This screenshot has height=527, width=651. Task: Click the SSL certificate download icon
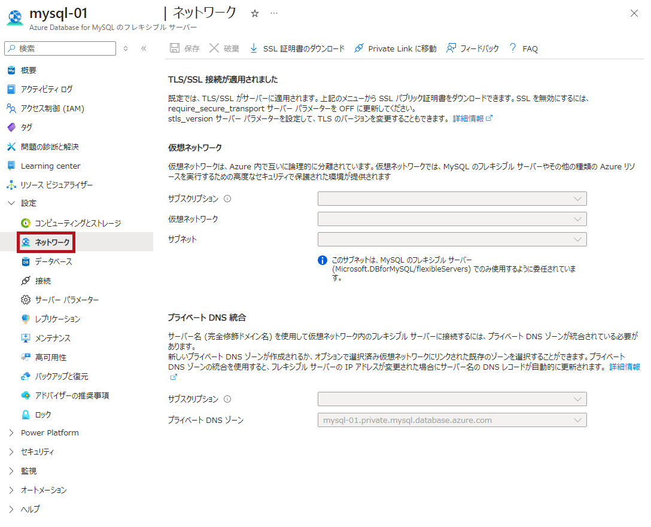click(253, 48)
